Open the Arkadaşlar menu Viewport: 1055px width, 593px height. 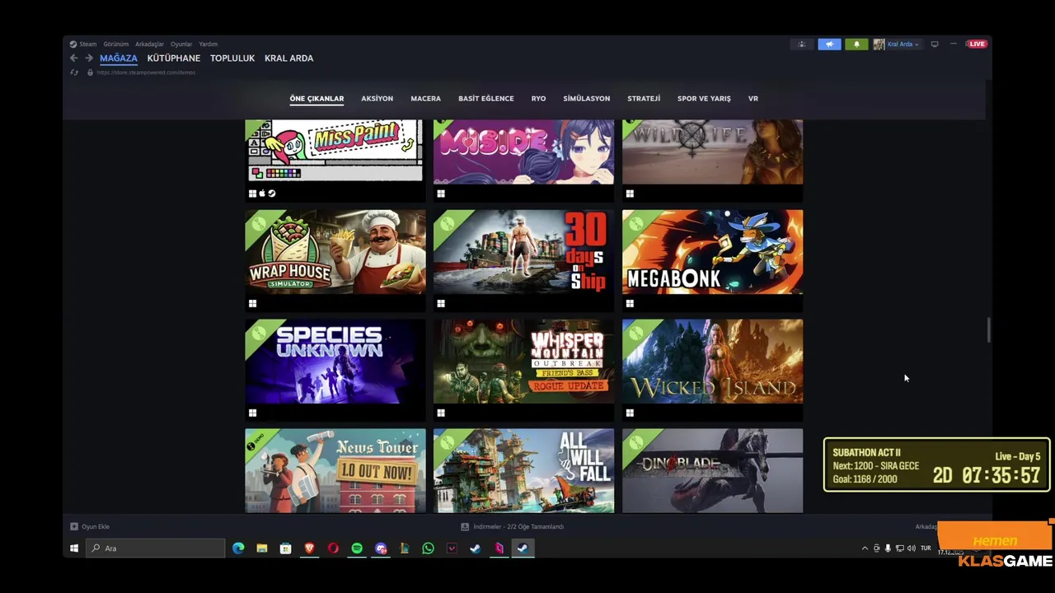150,44
